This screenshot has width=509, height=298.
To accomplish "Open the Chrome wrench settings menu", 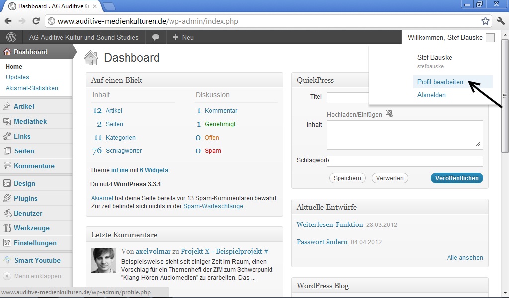I will [501, 21].
